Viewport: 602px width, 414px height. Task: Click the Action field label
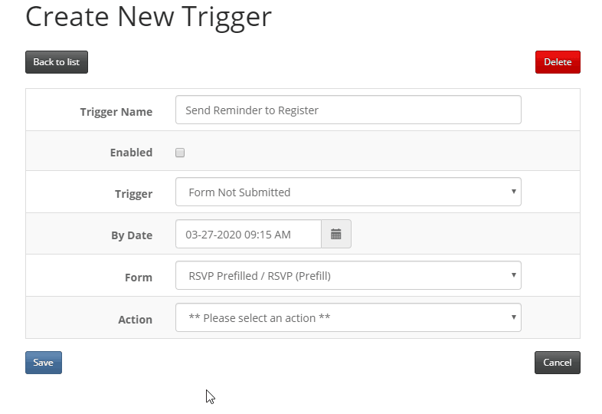pyautogui.click(x=135, y=320)
